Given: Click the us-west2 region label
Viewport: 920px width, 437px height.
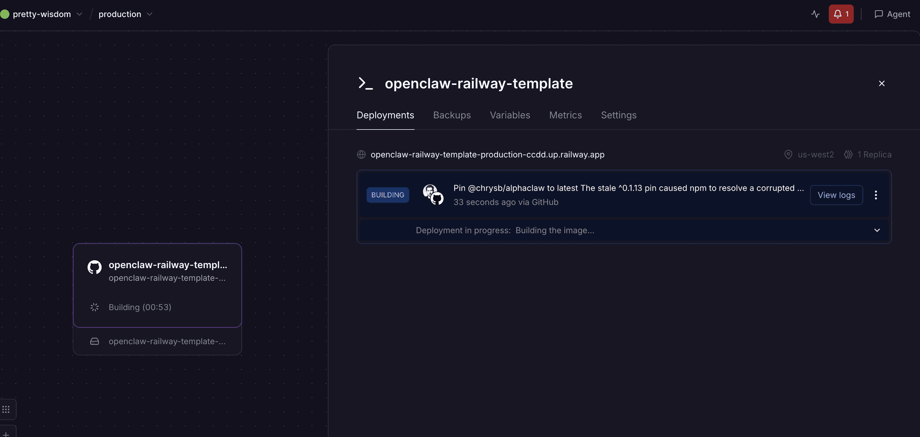Looking at the screenshot, I should [x=815, y=154].
